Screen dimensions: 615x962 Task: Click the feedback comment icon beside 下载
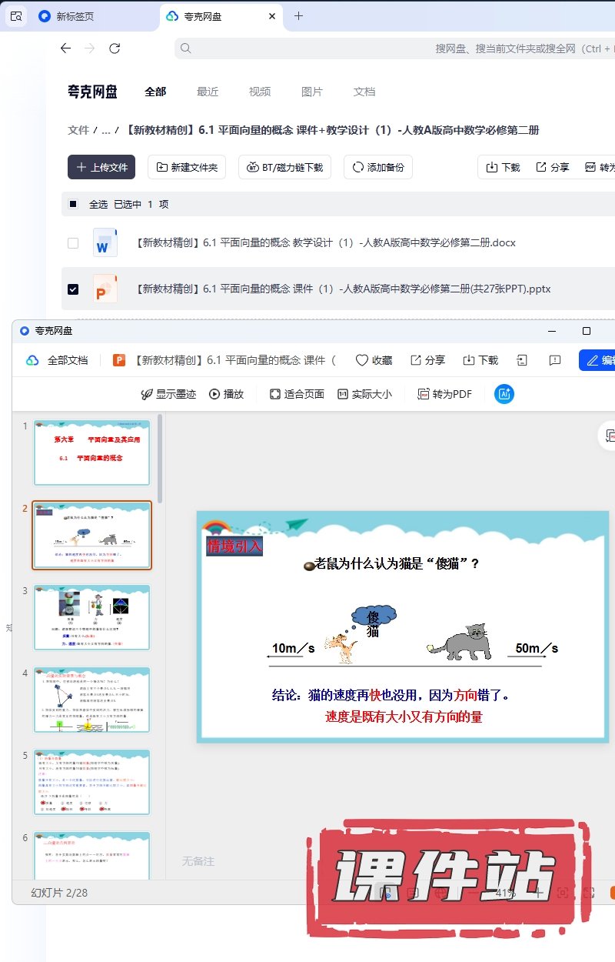(555, 360)
